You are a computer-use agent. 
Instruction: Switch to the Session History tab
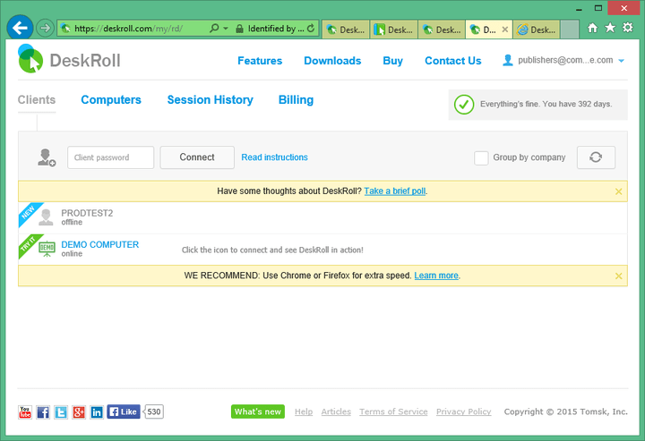(x=211, y=100)
